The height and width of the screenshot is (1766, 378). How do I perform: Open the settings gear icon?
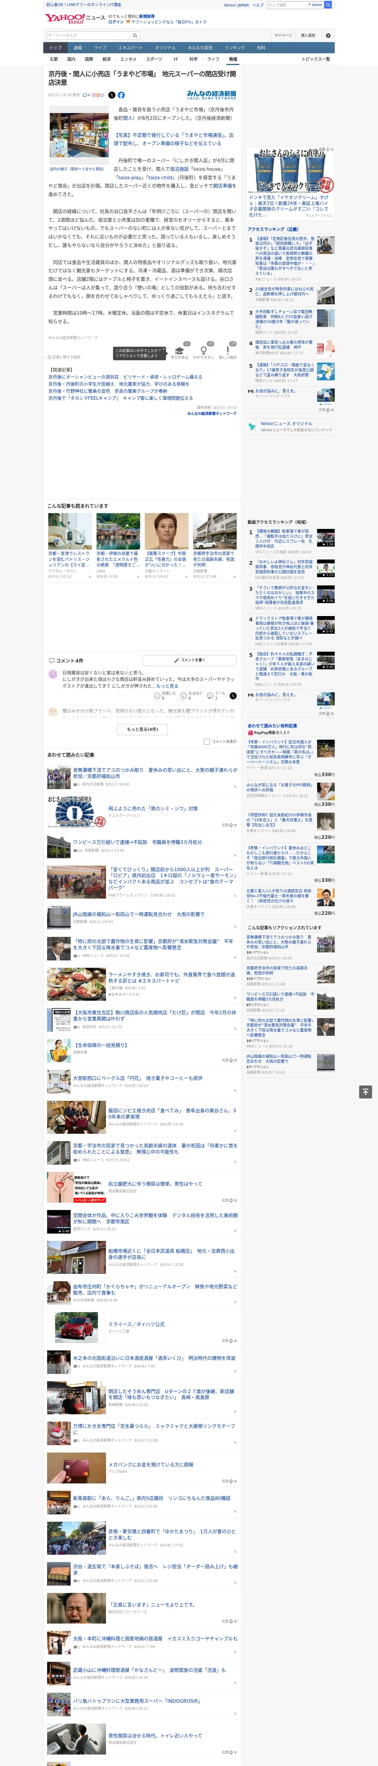pos(328,36)
